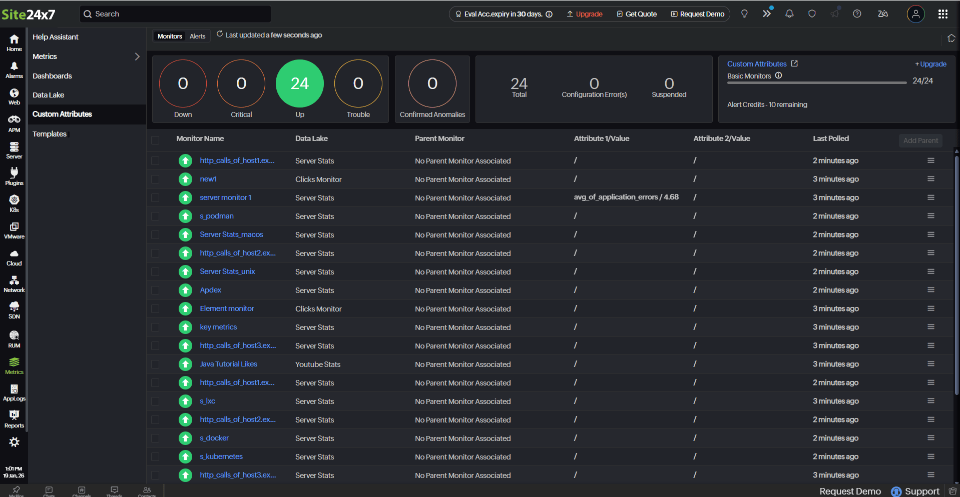Open the row menu for Apdex
Screen dimensions: 960x497
click(930, 290)
